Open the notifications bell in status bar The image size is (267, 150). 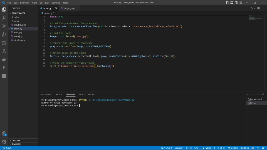263,148
